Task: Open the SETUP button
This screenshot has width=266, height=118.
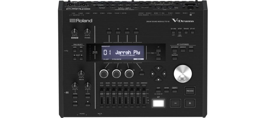Action: (180, 32)
